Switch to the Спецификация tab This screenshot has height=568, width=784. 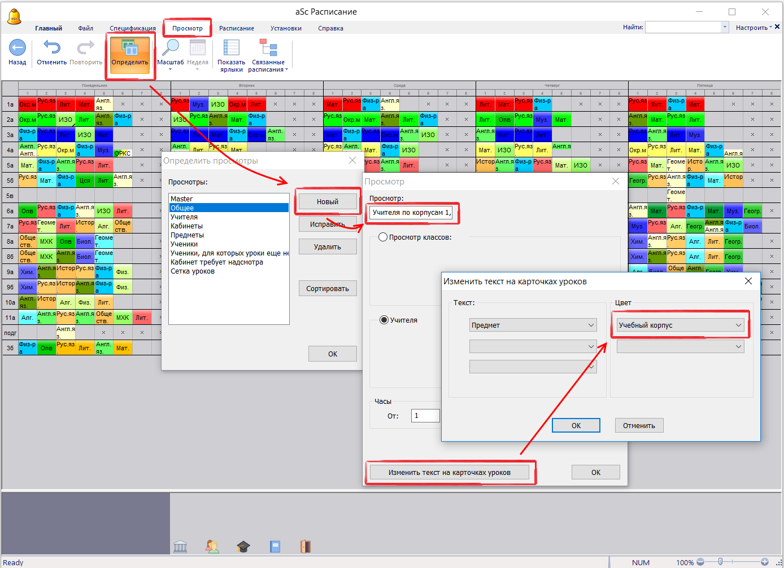pyautogui.click(x=133, y=28)
